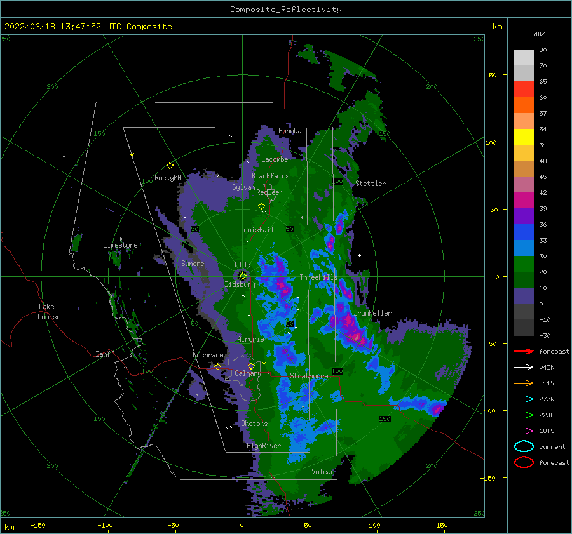Select the magenta 39–42 dBZ swatch
This screenshot has width=572, height=534.
[x=524, y=201]
